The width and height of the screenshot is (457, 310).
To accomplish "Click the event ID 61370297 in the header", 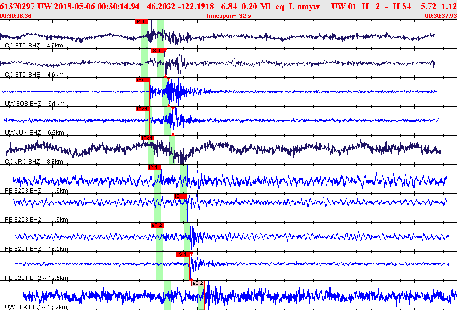I will pos(17,6).
